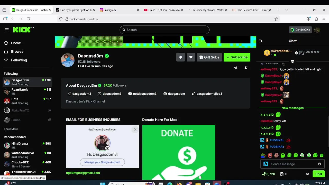The width and height of the screenshot is (329, 185).
Task: Open the YouTube link notdasgasdom3
Action: coord(142,94)
